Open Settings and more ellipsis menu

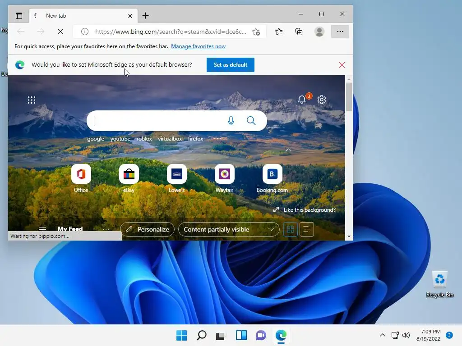tap(340, 32)
